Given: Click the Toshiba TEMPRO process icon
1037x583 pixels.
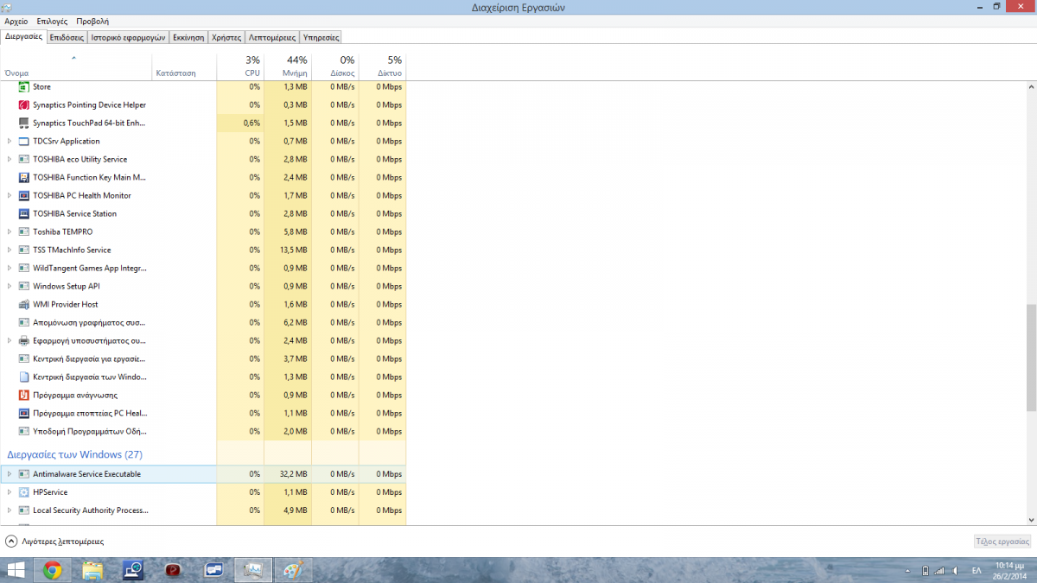Looking at the screenshot, I should [x=24, y=231].
